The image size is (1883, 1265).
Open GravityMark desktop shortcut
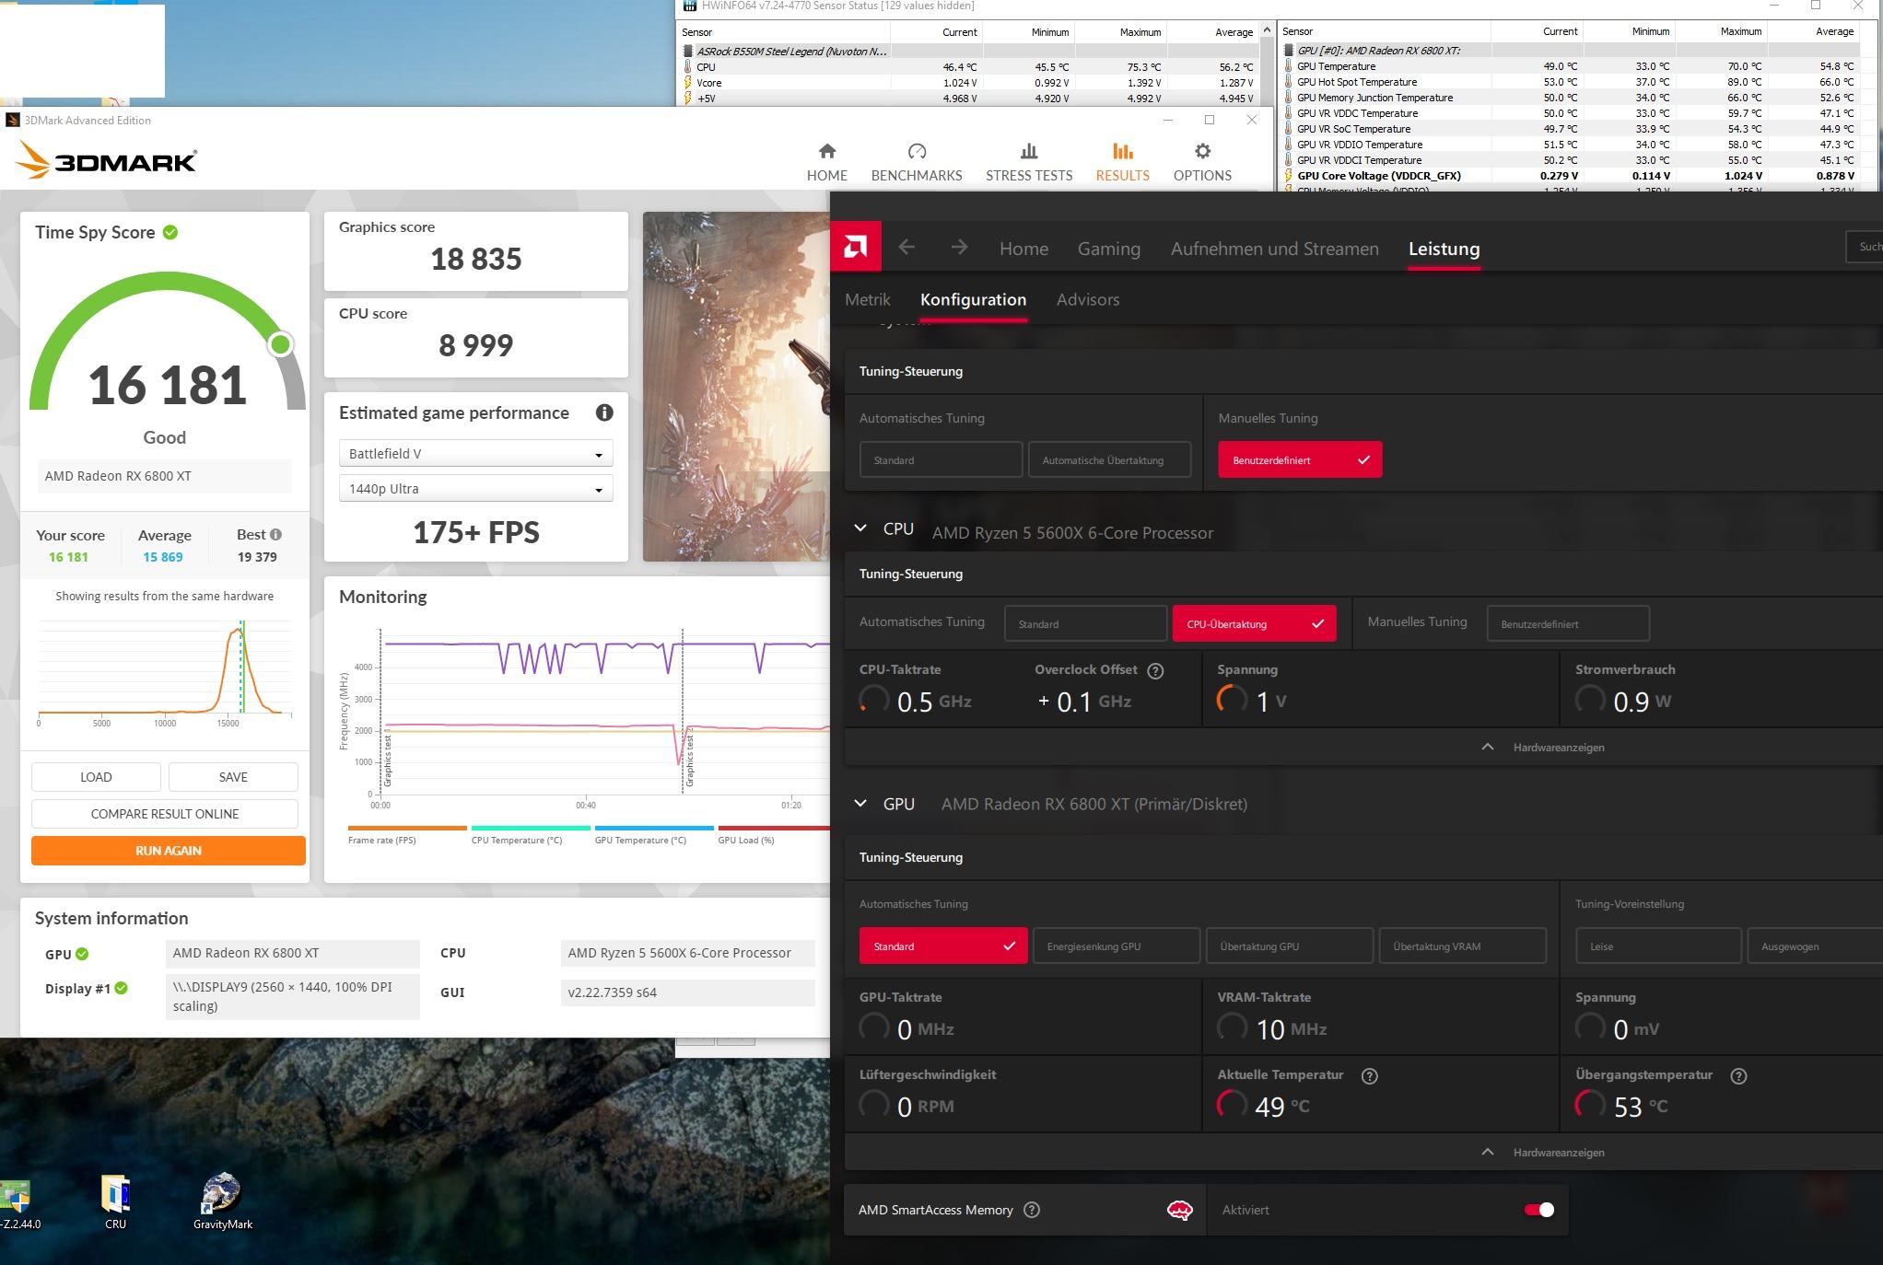point(222,1201)
